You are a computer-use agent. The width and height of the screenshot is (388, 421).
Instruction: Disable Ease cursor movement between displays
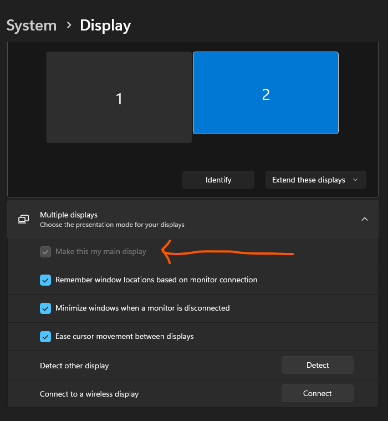[45, 337]
